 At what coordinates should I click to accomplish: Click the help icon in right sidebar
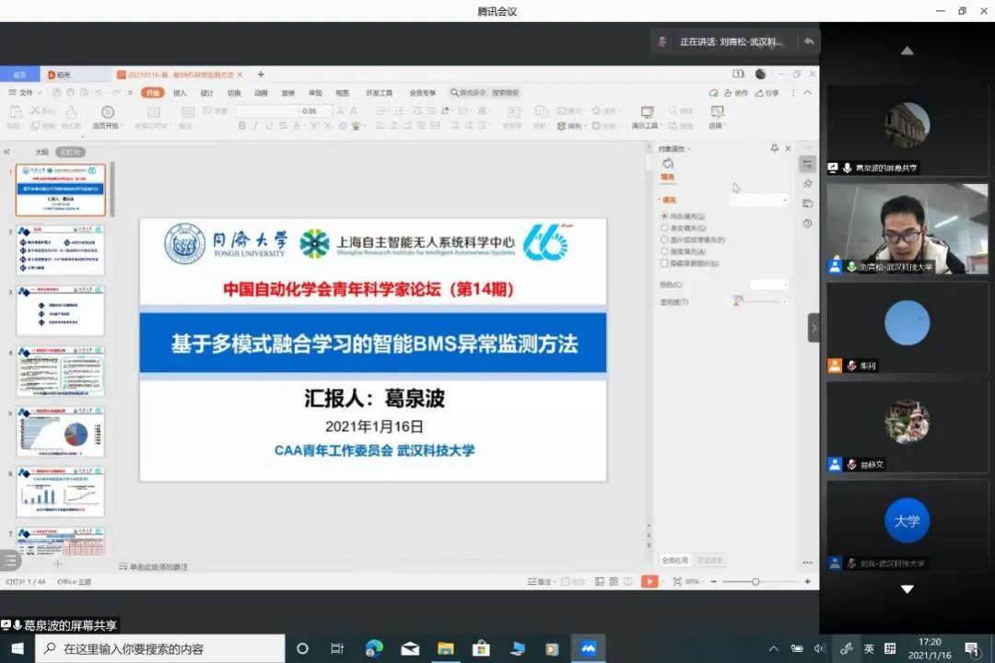tap(808, 223)
